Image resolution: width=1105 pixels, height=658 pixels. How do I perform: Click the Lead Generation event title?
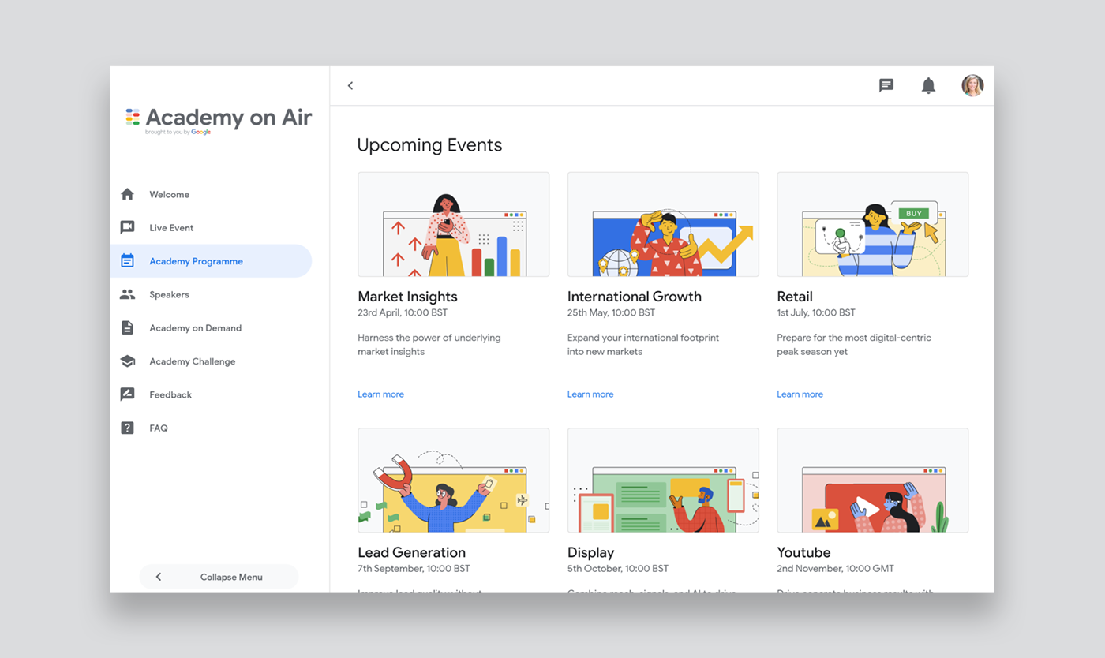412,552
